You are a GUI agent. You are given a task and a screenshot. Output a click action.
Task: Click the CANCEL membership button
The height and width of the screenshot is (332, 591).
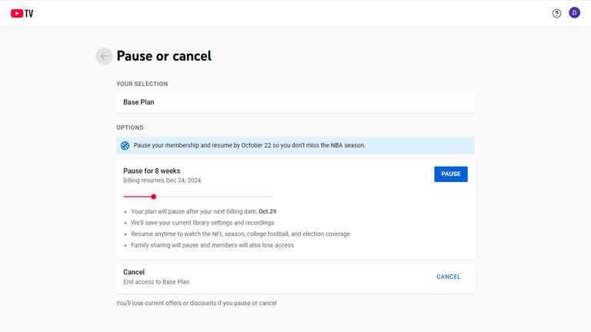click(449, 277)
